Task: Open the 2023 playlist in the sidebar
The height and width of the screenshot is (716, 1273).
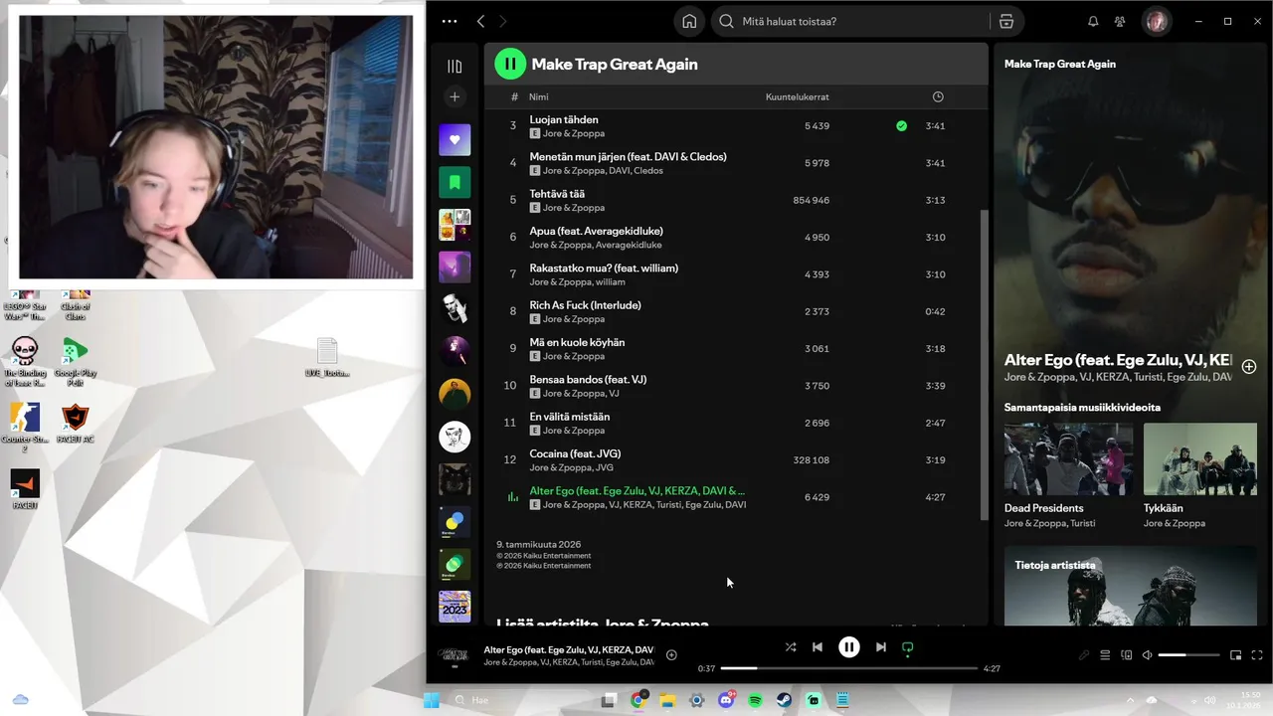Action: tap(455, 607)
